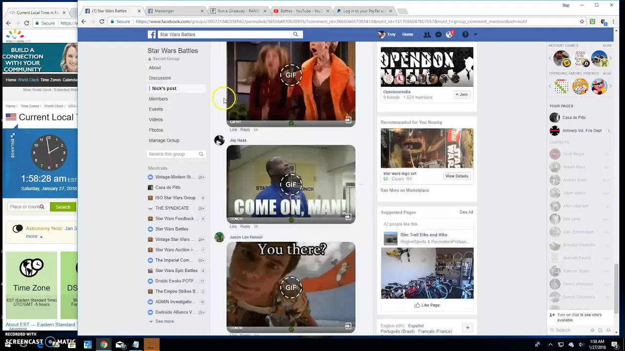Open the About section of the group

(x=155, y=68)
